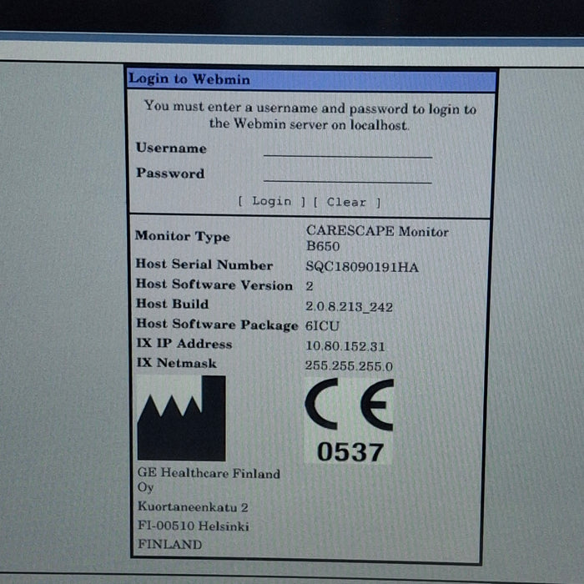The width and height of the screenshot is (584, 584).
Task: Click the 'Kuortaneenkatu 2' address line
Action: click(x=193, y=507)
